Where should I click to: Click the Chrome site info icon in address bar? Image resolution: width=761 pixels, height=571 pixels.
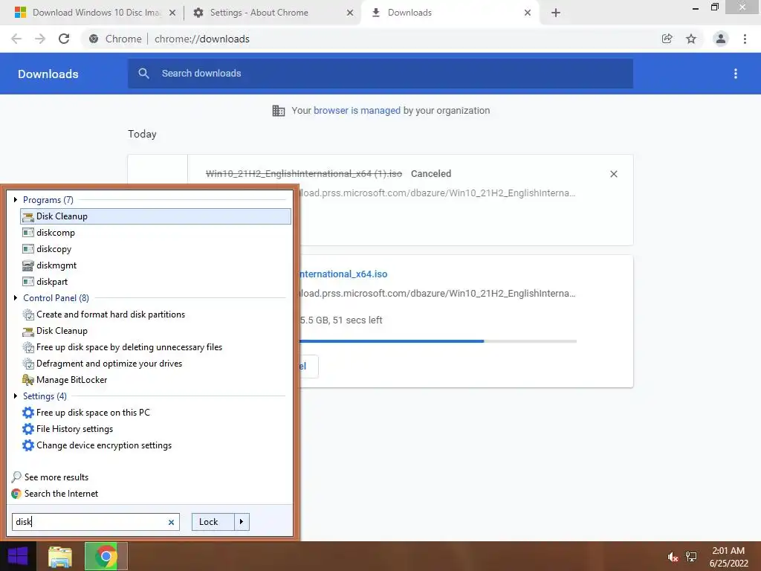point(94,39)
